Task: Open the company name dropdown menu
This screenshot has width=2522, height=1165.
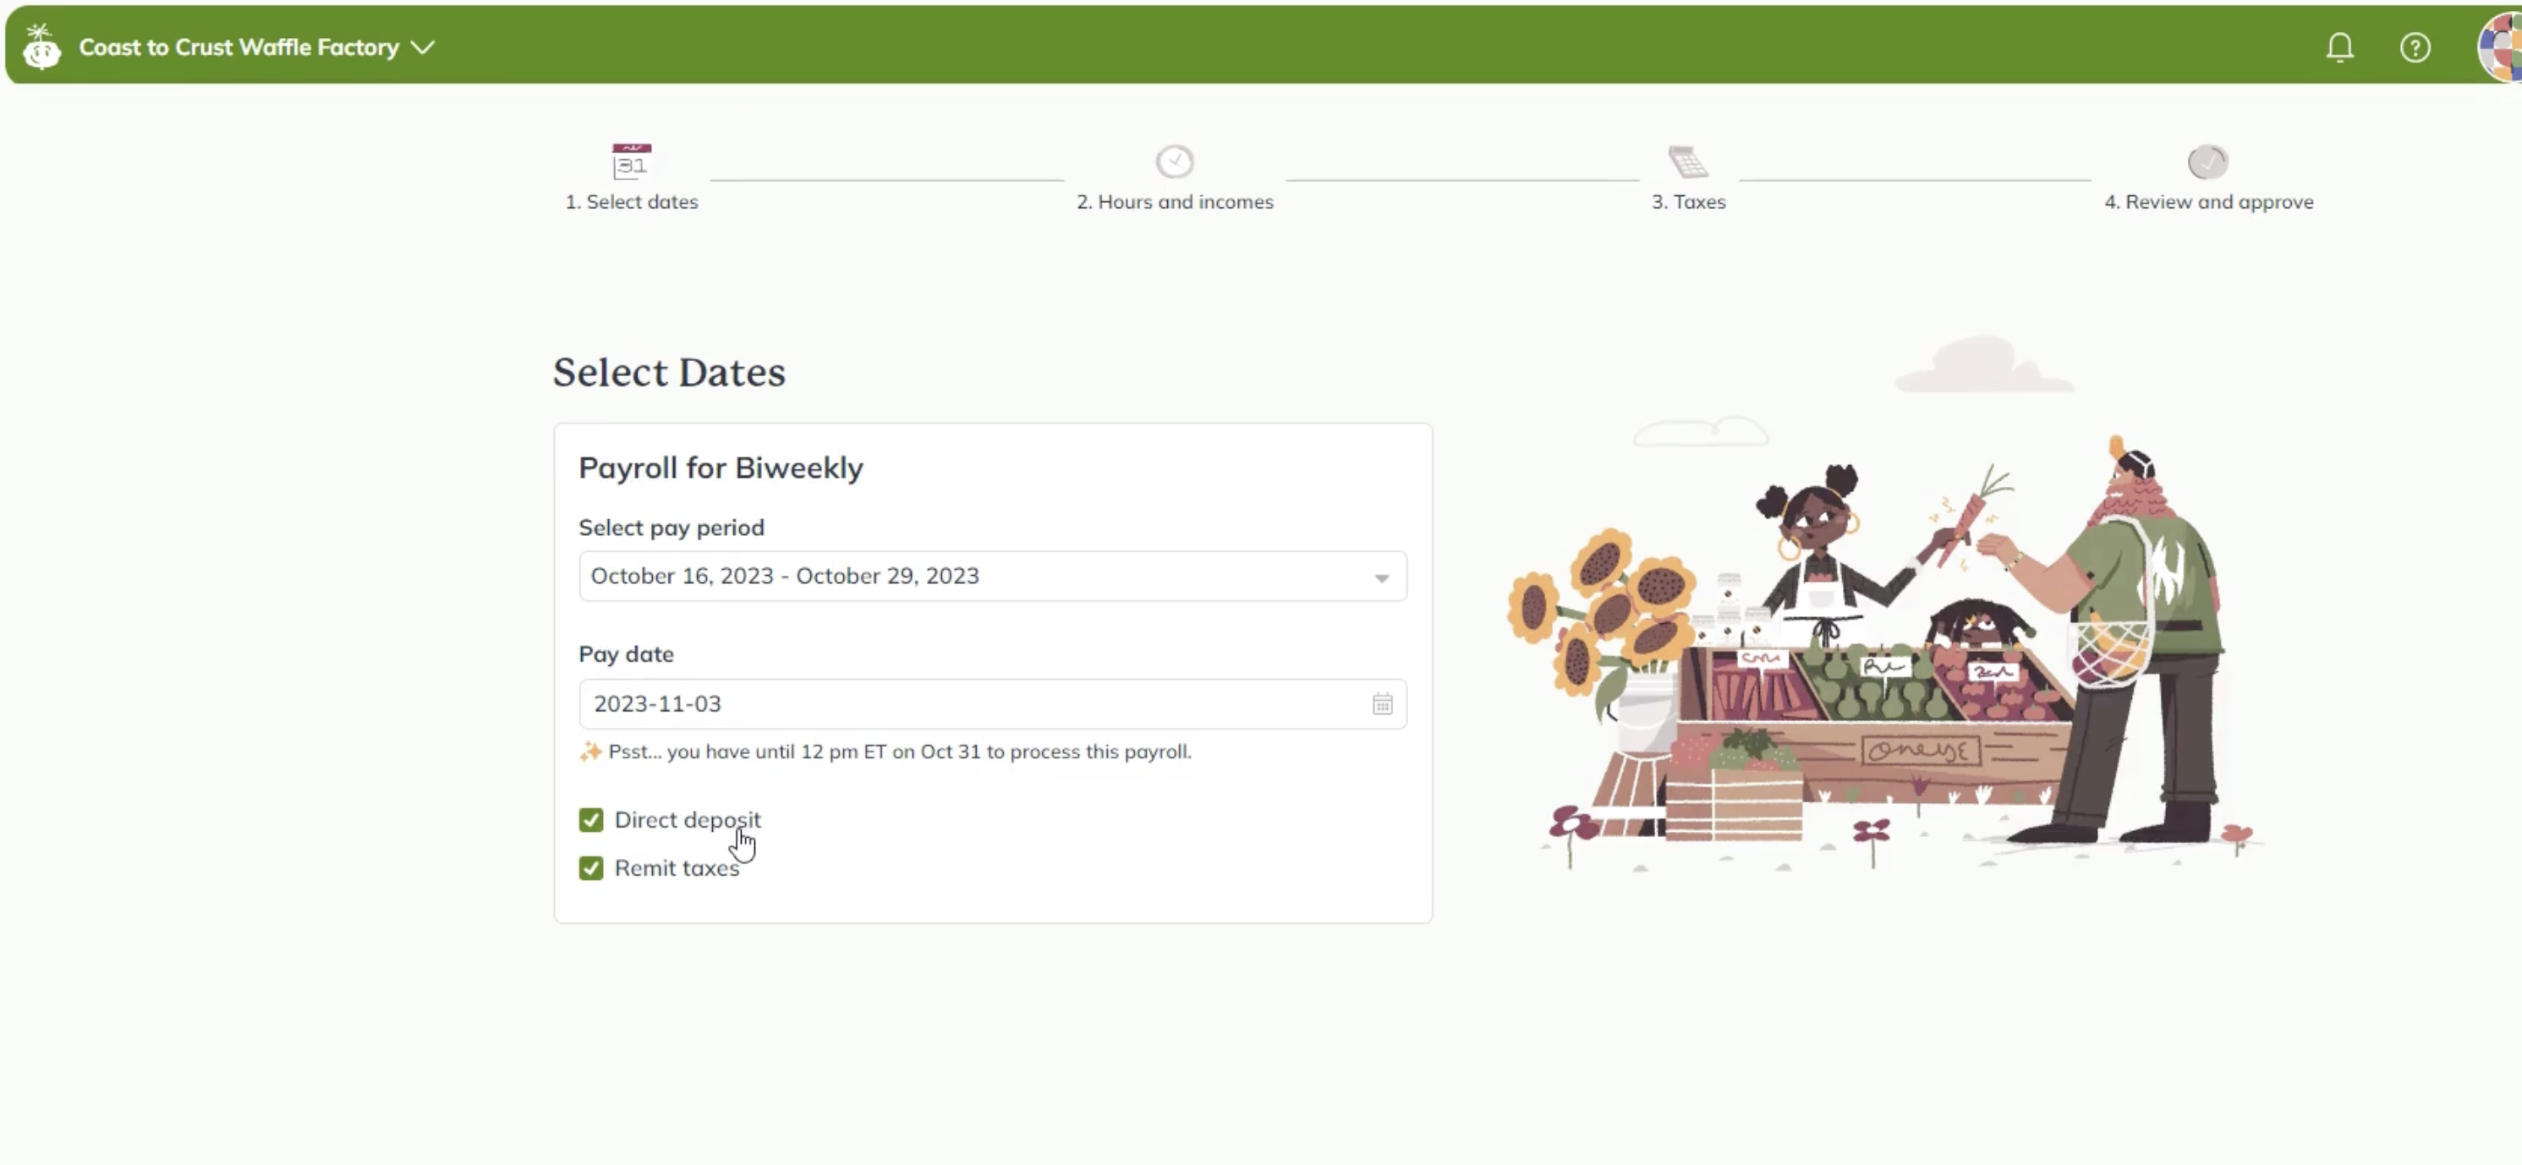Action: pos(421,46)
